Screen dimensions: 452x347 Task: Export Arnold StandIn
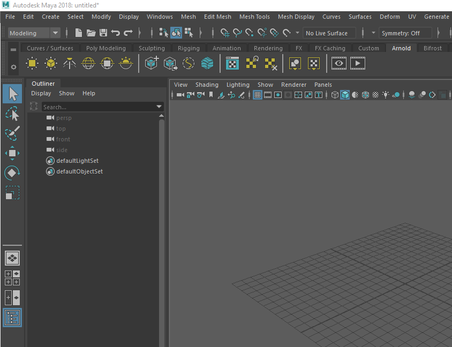pos(170,63)
